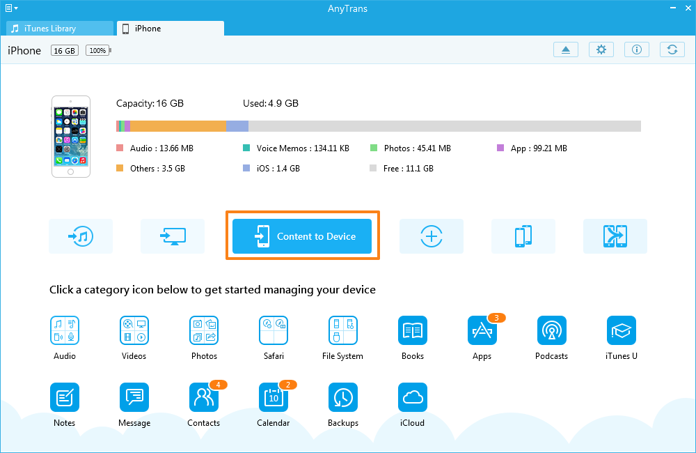Viewport: 696px width, 453px height.
Task: Click the Content to Device button
Action: pyautogui.click(x=302, y=236)
